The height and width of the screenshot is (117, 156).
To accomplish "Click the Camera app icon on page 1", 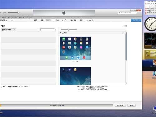I will (x=81, y=39).
